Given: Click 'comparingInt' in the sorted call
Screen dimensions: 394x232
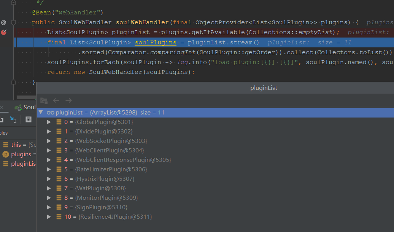Looking at the screenshot, I should pos(173,52).
